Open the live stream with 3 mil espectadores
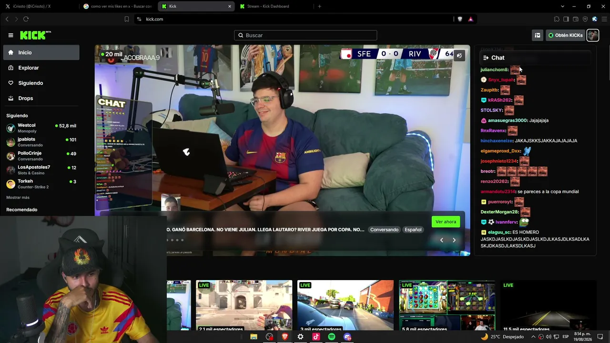610x343 pixels. tap(346, 305)
